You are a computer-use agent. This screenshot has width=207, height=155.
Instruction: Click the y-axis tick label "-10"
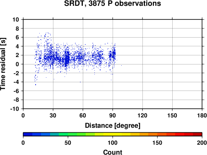coord(14,109)
